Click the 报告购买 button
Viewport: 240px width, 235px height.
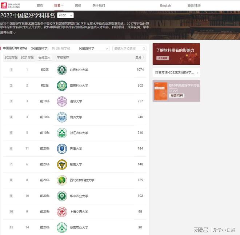pos(177,96)
